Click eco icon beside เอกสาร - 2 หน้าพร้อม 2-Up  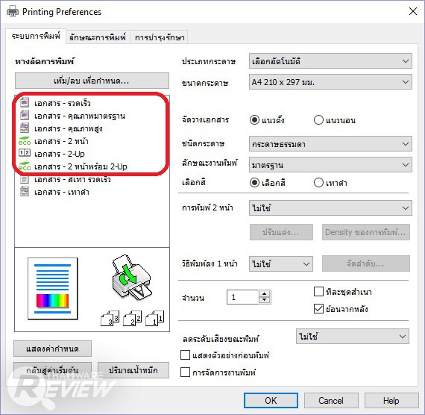tap(25, 166)
